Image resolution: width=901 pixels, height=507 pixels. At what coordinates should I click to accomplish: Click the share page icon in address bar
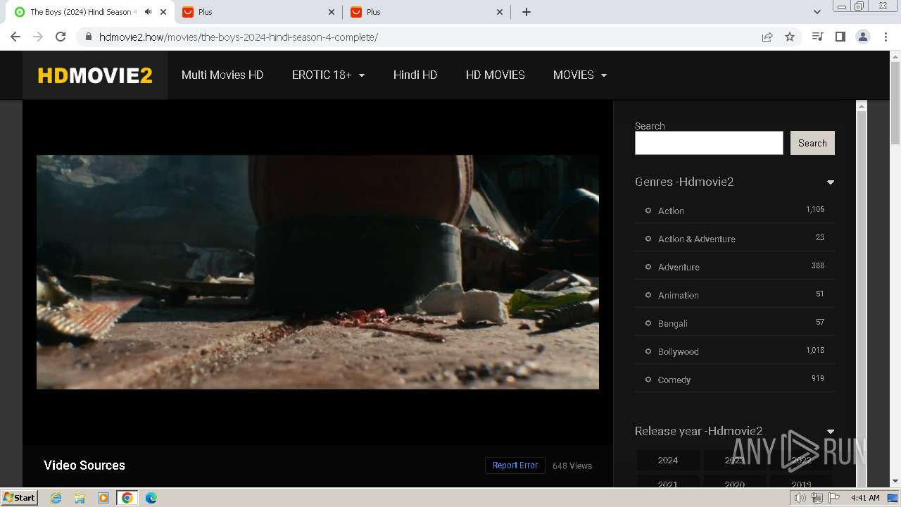click(x=767, y=37)
